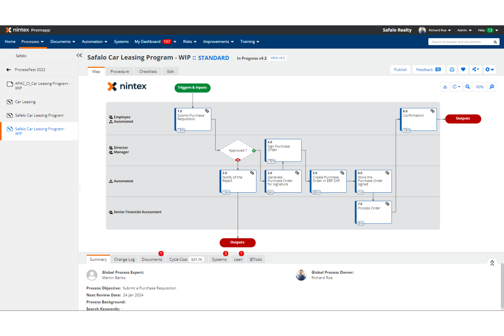Open the Improvements menu
The width and height of the screenshot is (504, 336).
coord(218,42)
